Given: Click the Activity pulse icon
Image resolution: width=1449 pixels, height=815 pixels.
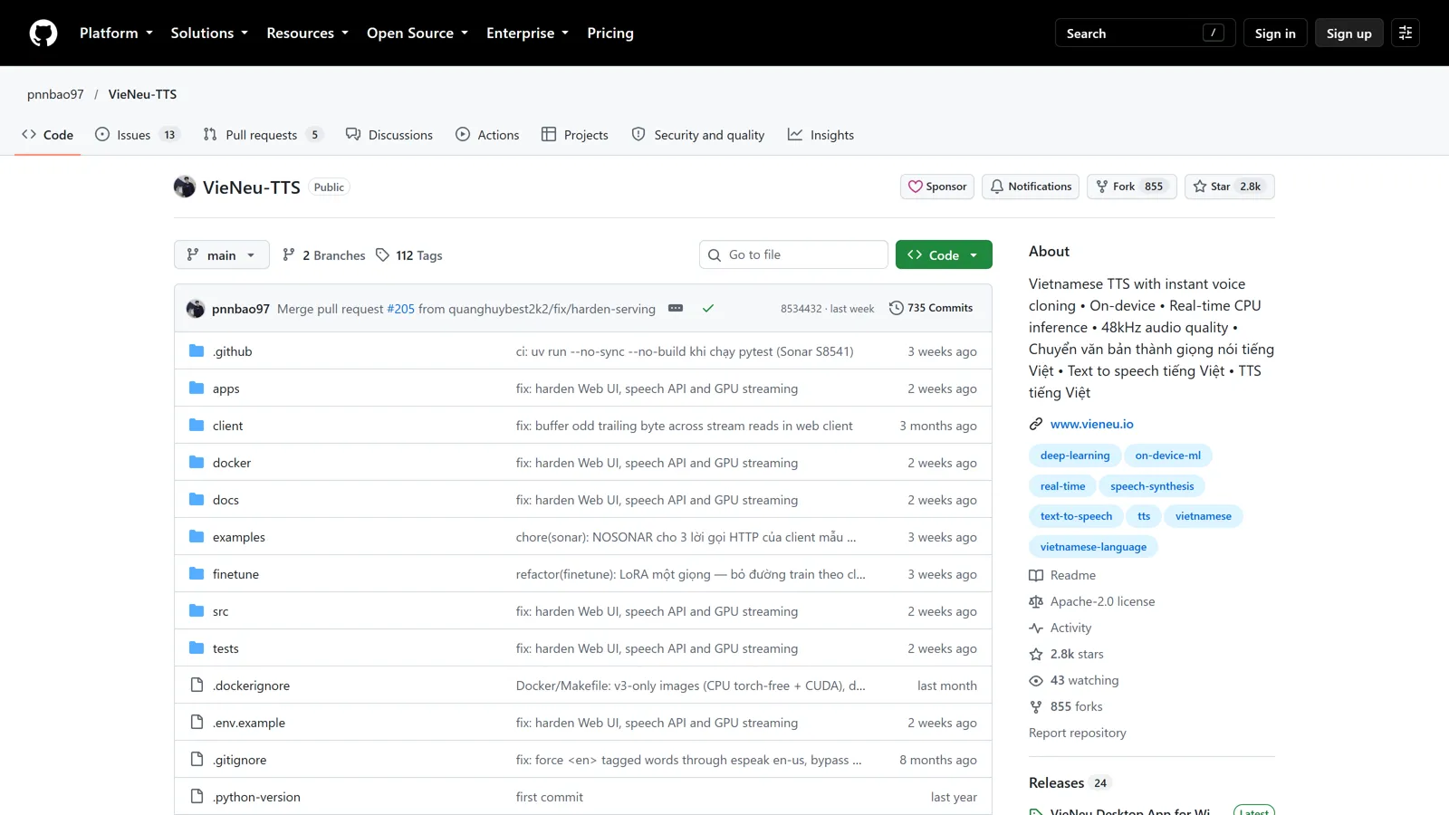Looking at the screenshot, I should click(x=1036, y=628).
